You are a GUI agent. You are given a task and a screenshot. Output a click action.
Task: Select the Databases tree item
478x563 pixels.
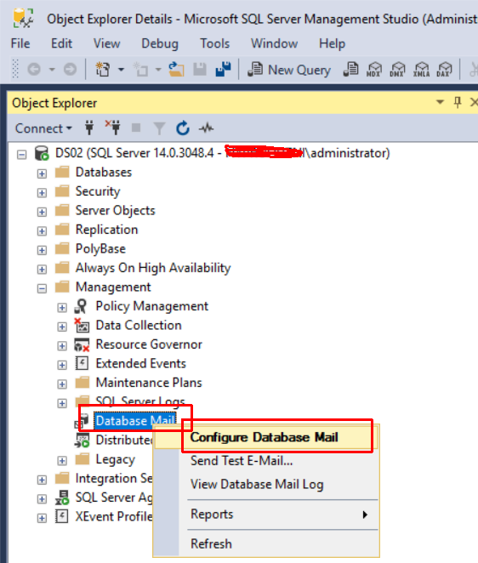tap(104, 173)
